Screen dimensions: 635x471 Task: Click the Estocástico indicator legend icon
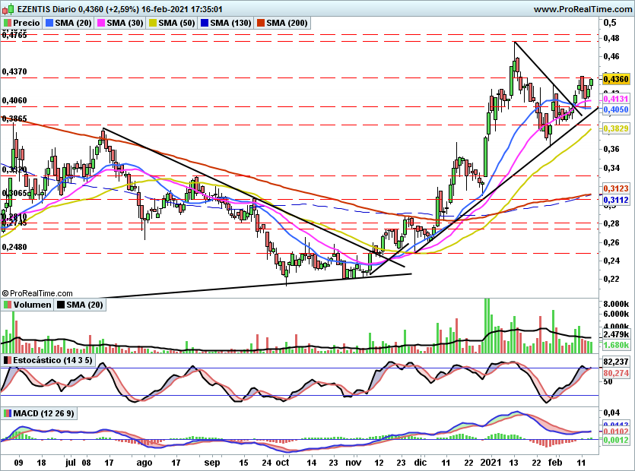(x=8, y=359)
